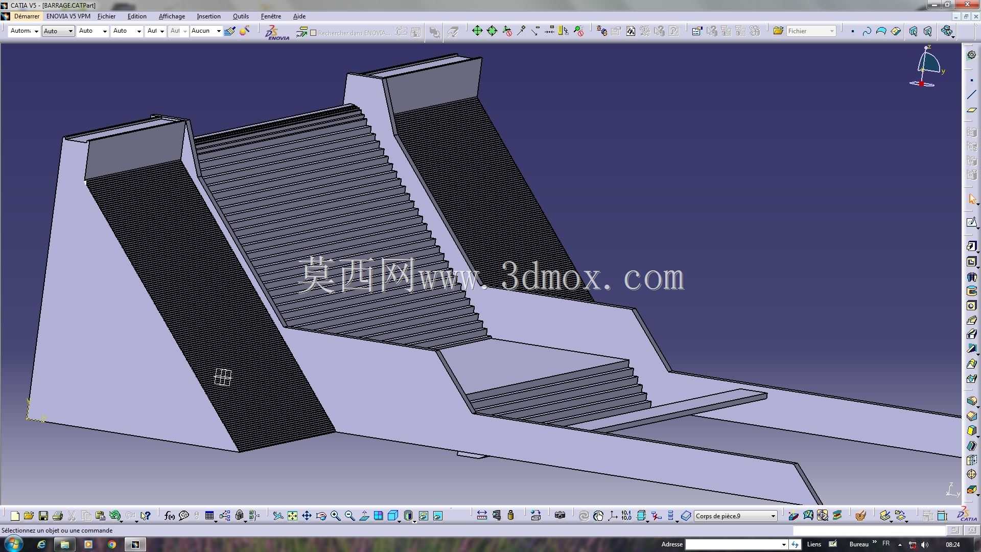Select the Rotate view tool
The height and width of the screenshot is (552, 981).
pos(321,516)
